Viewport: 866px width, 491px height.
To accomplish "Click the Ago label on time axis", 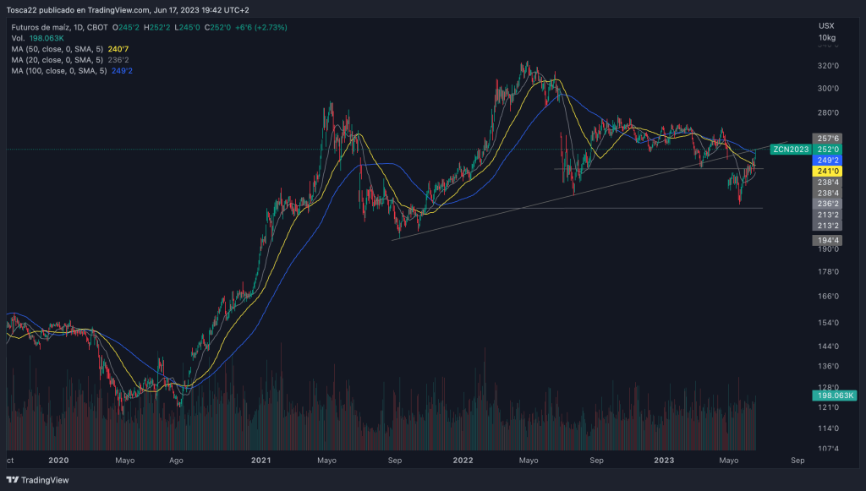I will pos(176,461).
